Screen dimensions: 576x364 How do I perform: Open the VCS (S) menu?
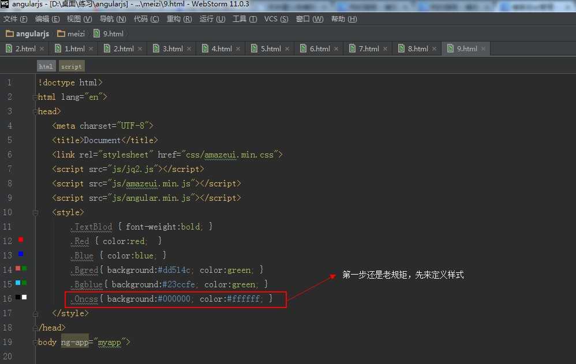pyautogui.click(x=276, y=19)
